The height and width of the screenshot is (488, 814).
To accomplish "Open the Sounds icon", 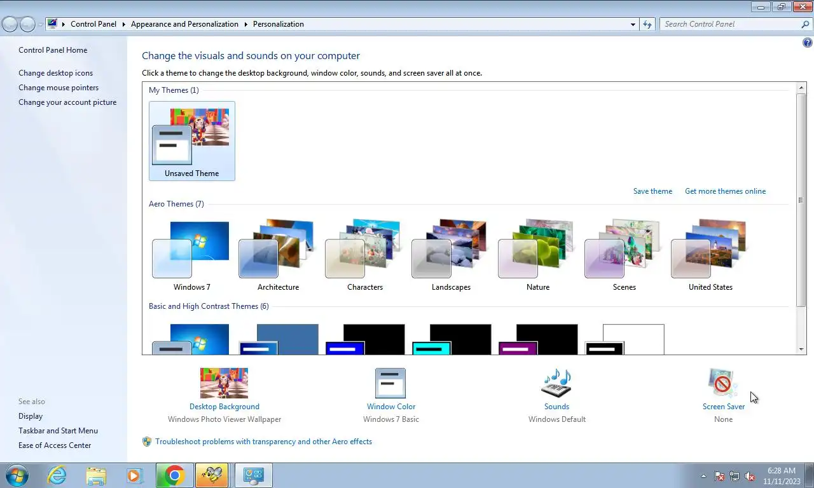I will point(556,383).
